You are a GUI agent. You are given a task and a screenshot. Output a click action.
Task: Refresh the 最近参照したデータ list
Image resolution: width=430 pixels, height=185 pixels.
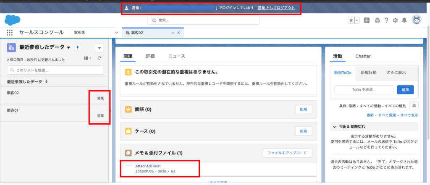[x=100, y=58]
